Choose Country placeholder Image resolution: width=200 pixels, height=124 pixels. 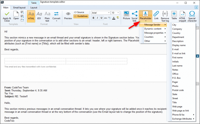pyautogui.click(x=181, y=33)
